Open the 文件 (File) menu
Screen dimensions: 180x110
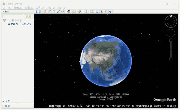point(7,8)
